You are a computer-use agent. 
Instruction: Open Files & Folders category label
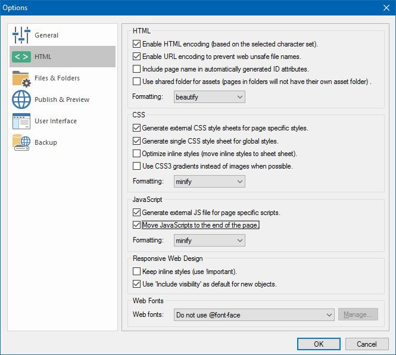pos(57,78)
